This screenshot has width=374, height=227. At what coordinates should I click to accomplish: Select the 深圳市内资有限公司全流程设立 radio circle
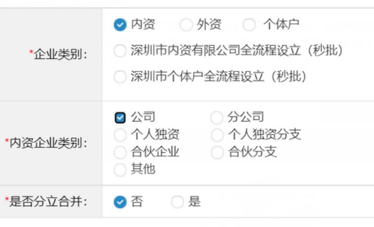[x=120, y=51]
